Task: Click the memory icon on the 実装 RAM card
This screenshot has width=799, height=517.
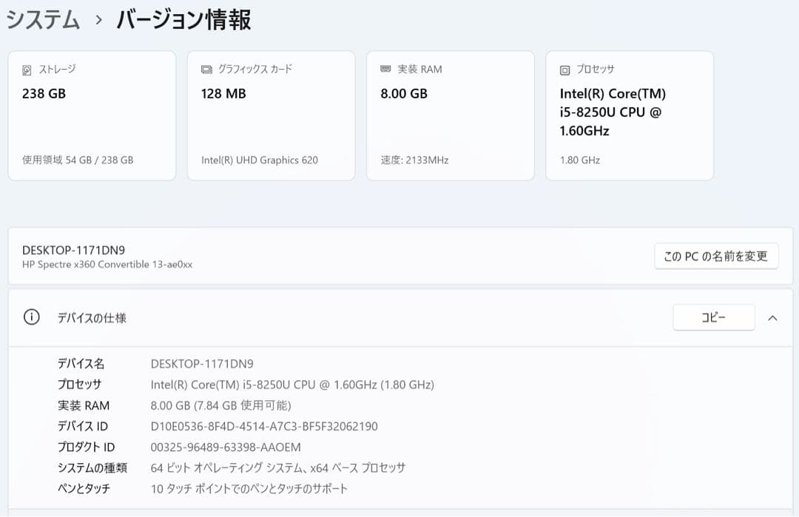Action: click(385, 69)
